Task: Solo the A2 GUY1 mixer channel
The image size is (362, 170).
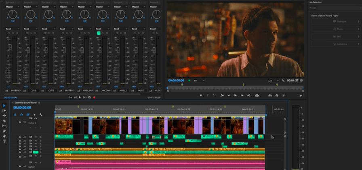Action: point(31,33)
